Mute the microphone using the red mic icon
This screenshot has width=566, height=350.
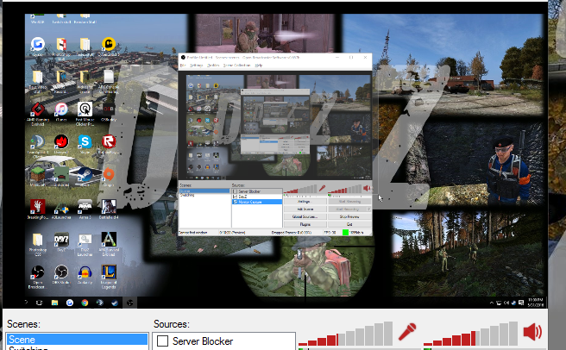tap(407, 332)
